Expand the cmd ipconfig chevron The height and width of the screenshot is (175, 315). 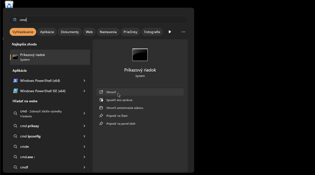point(84,136)
